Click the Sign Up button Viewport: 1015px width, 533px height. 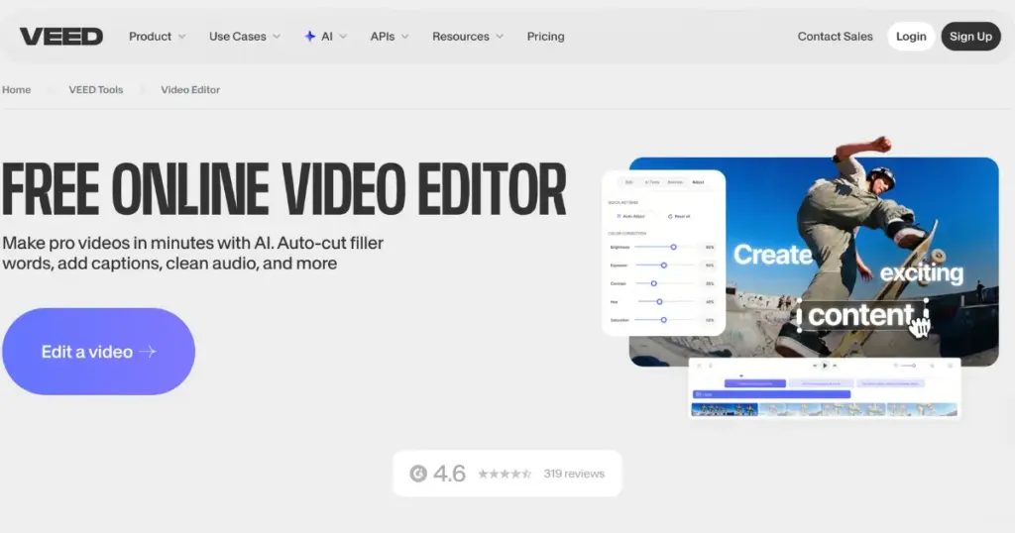tap(970, 37)
